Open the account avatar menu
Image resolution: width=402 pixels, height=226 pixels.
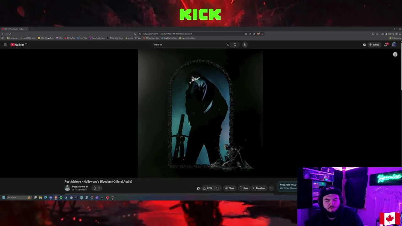394,45
